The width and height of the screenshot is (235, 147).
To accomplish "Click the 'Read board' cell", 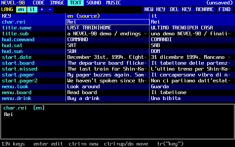I will point(108,92).
